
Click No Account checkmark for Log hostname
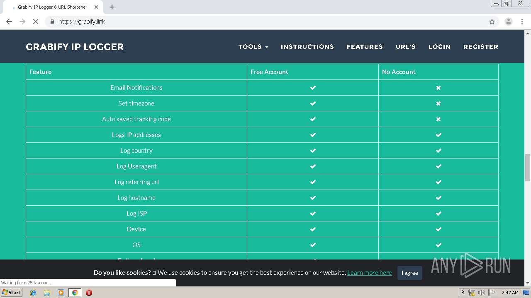point(438,198)
